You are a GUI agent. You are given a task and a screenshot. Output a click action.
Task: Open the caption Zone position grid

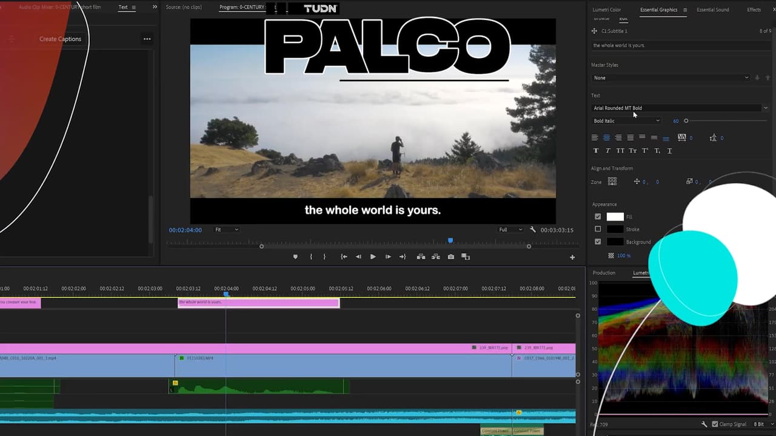[x=612, y=182]
